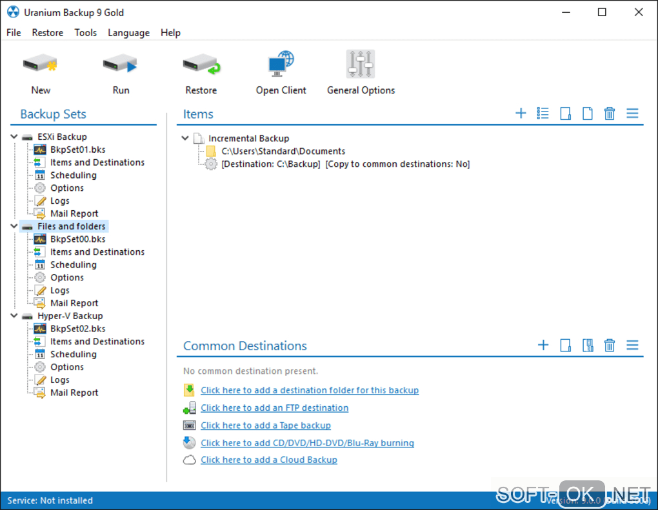This screenshot has width=658, height=510.
Task: Add common destination with plus icon
Action: (x=543, y=345)
